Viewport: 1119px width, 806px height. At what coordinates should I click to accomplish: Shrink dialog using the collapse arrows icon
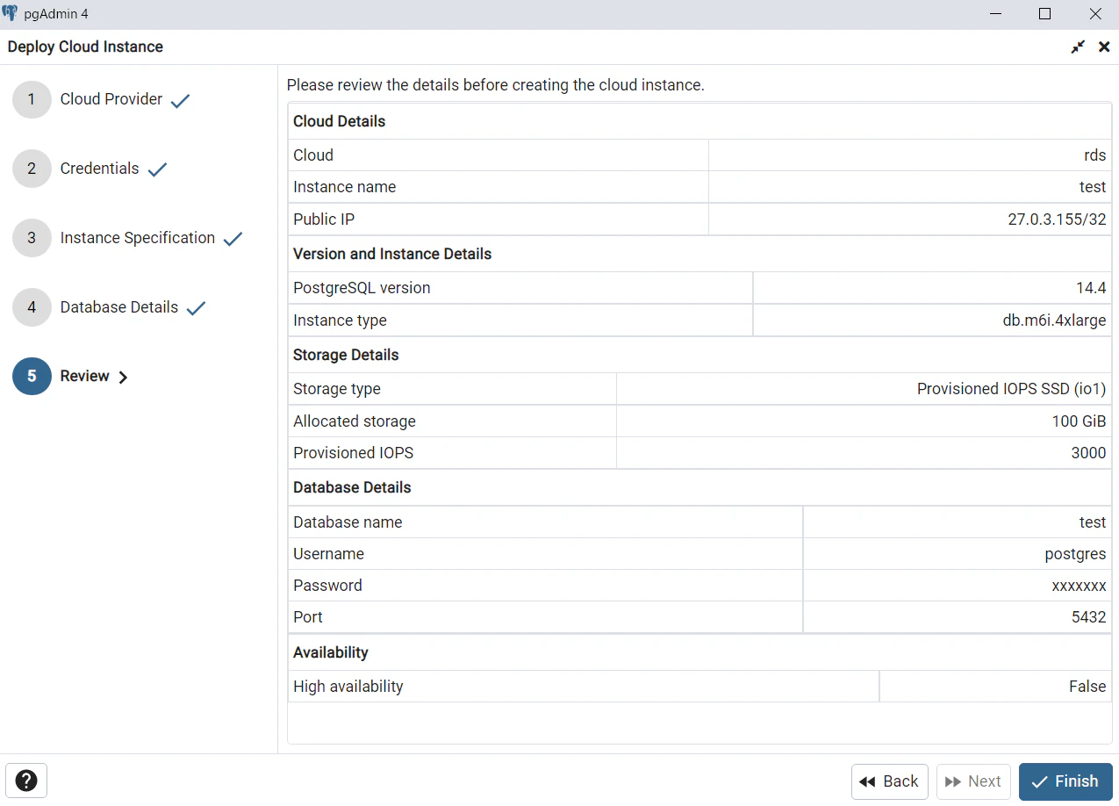tap(1078, 47)
